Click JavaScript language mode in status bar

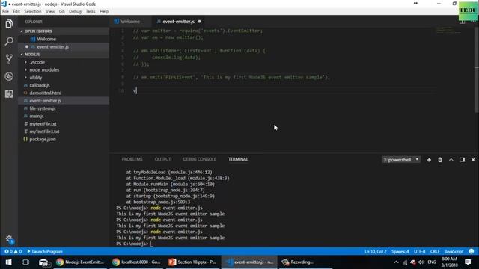coord(454,251)
